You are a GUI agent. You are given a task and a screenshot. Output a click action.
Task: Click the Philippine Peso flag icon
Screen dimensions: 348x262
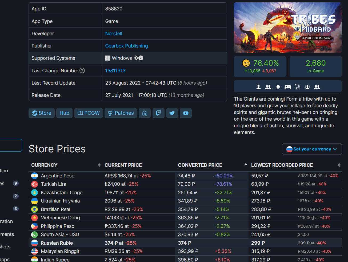[34, 226]
